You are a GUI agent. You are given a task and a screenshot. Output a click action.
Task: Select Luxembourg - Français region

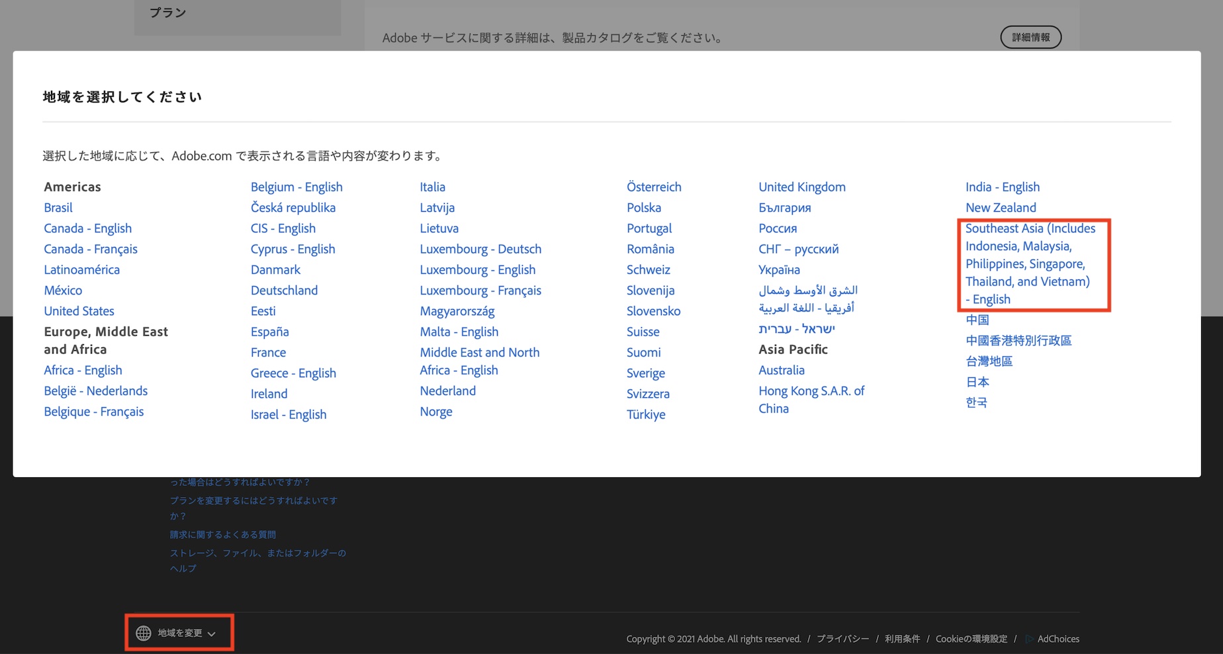pos(480,291)
